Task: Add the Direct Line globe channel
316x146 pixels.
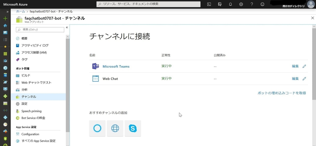Action: [x=115, y=128]
